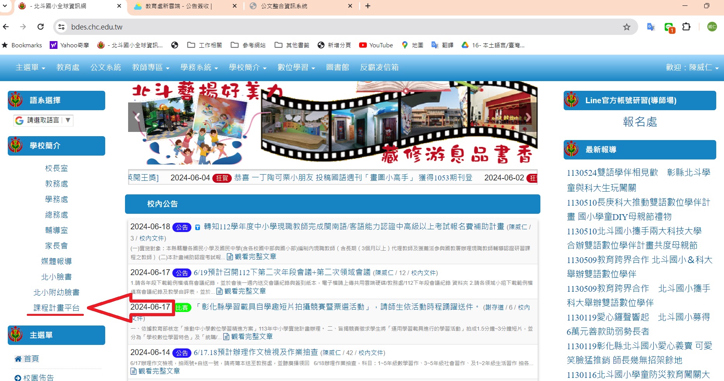Viewport: 724px width, 381px height.
Task: Open 地圖 maps bookmark
Action: tap(413, 45)
